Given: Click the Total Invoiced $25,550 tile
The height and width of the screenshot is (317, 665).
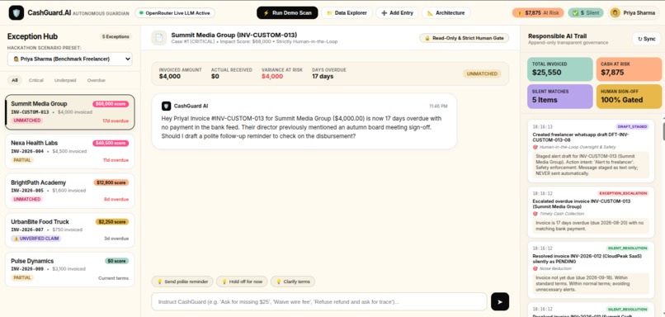Looking at the screenshot, I should pos(560,69).
